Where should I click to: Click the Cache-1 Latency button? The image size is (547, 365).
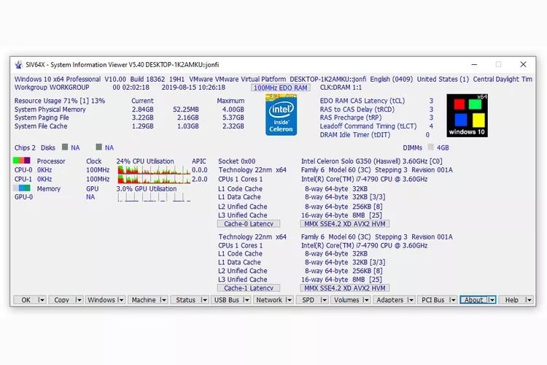(x=249, y=288)
